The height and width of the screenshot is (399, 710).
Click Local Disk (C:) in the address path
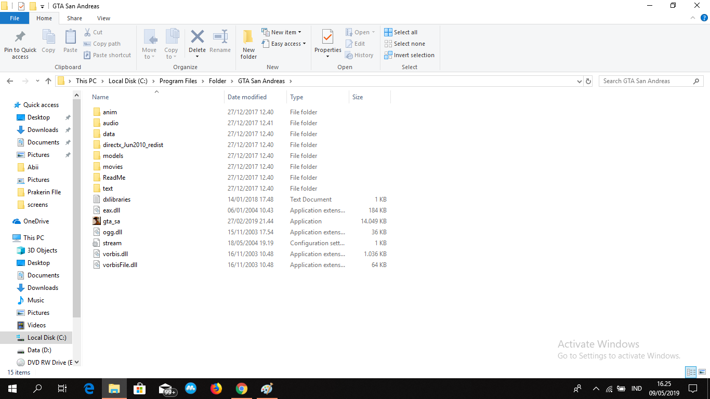[128, 81]
